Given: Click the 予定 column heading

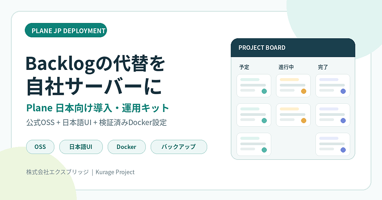Looking at the screenshot, I should click(x=244, y=67).
